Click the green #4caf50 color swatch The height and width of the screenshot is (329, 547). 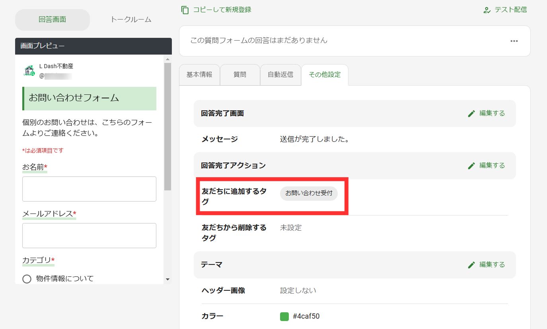coord(284,317)
